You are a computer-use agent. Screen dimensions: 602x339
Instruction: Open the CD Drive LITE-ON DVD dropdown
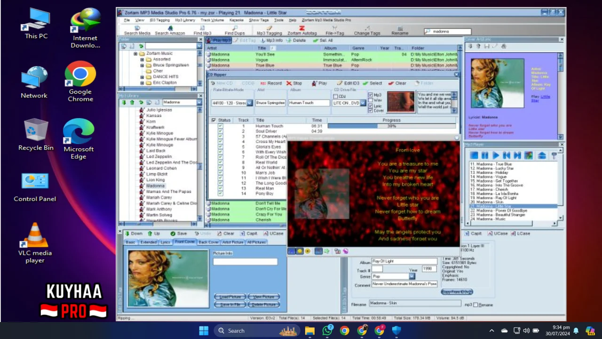(x=363, y=103)
